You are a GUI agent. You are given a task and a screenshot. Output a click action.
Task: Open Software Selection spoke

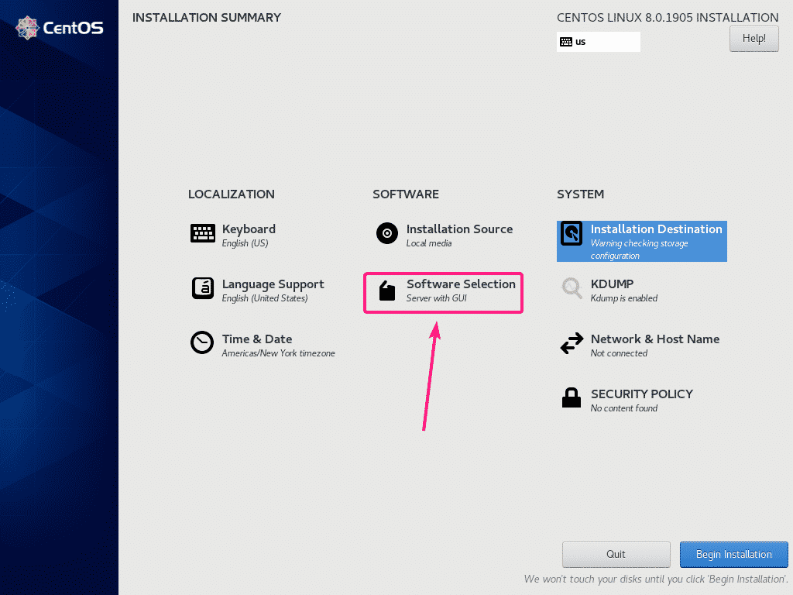[x=443, y=293]
